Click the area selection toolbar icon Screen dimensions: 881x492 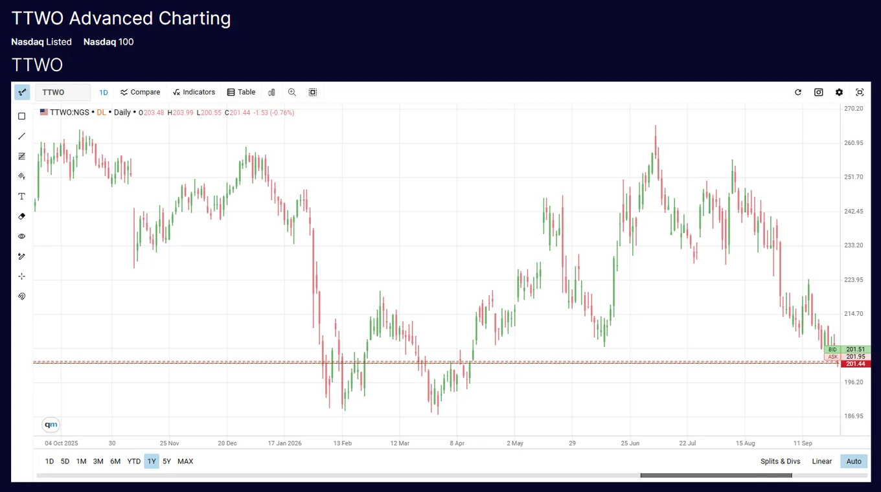[x=313, y=92]
